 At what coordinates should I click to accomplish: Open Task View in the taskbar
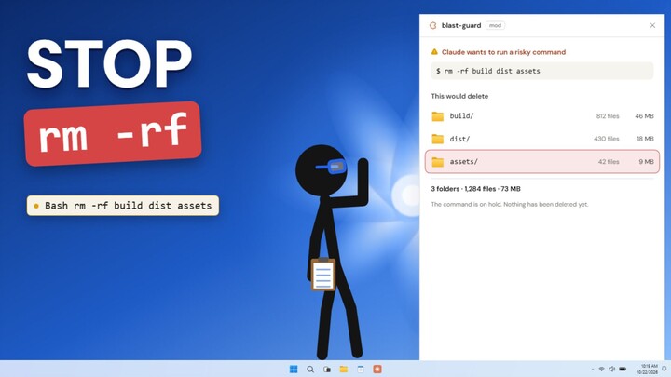(x=327, y=369)
